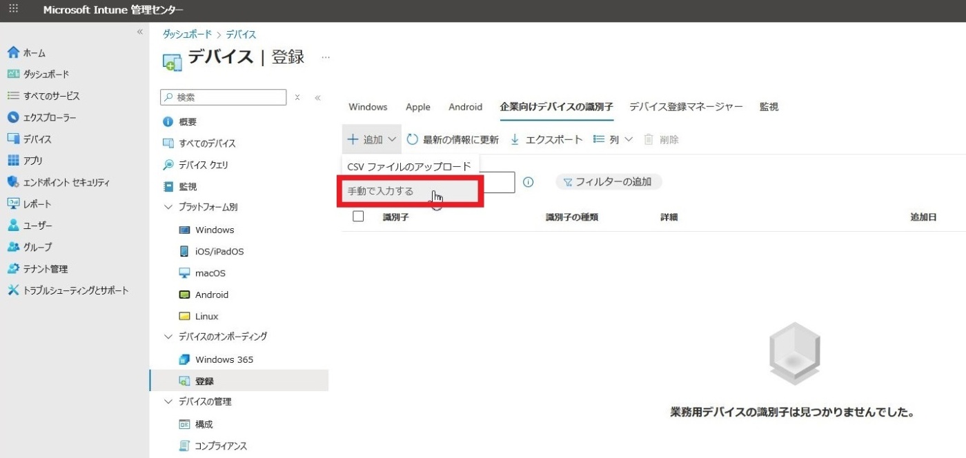Click the Android platform icon
Screen dimensions: 966x458
[x=184, y=295]
